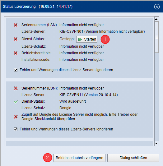Uncheck ignore errors for KIE-C3VPN11 server

16,129
